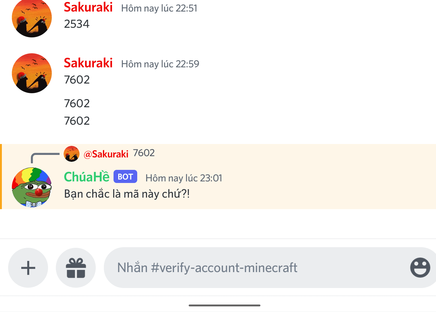This screenshot has width=436, height=312.
Task: Click the gift icon next to message box
Action: click(x=76, y=267)
